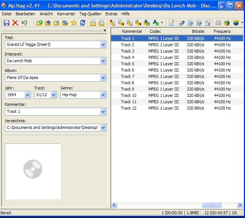Image resolution: width=245 pixels, height=218 pixels.
Task: Open the Tag-Quellen menu
Action: point(90,14)
